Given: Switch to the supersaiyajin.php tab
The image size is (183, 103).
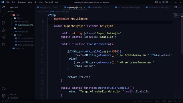Looking at the screenshot, I should click(75, 7).
